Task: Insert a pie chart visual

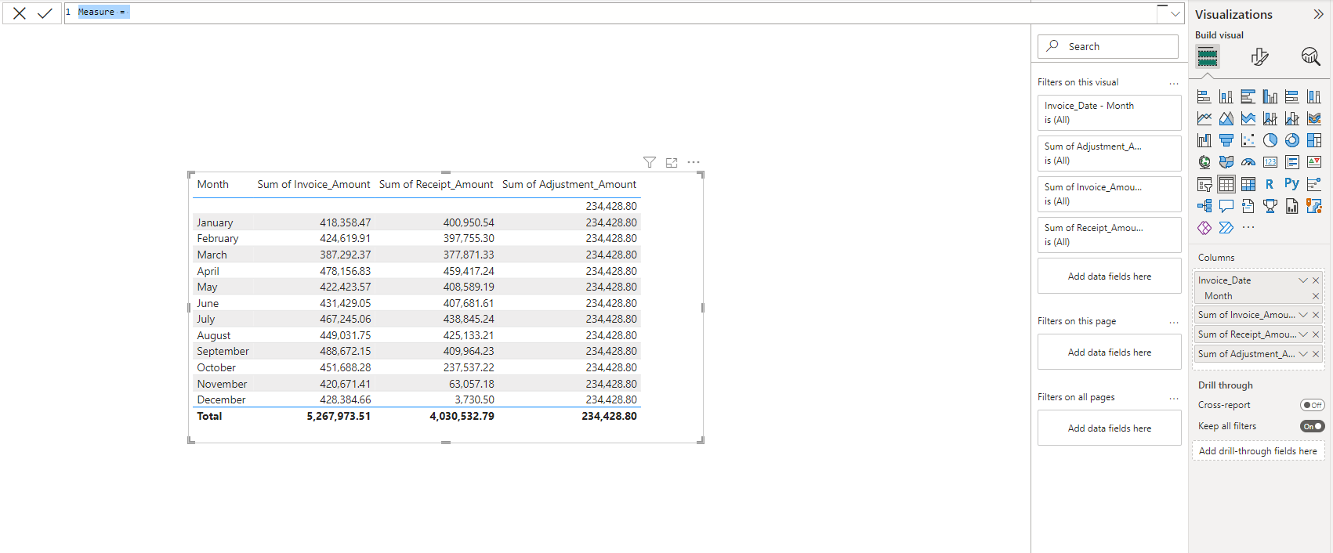Action: coord(1270,140)
